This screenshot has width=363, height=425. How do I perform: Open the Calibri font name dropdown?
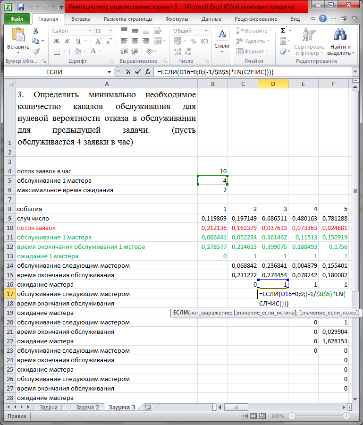pyautogui.click(x=91, y=31)
